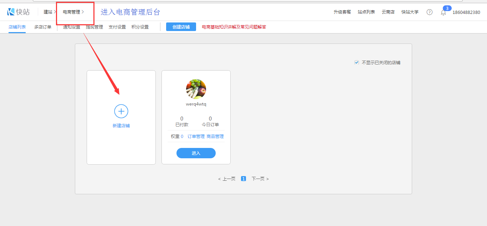Viewport: 487px width, 226px height.
Task: Open the 订单管理 link in store card
Action: pos(196,136)
